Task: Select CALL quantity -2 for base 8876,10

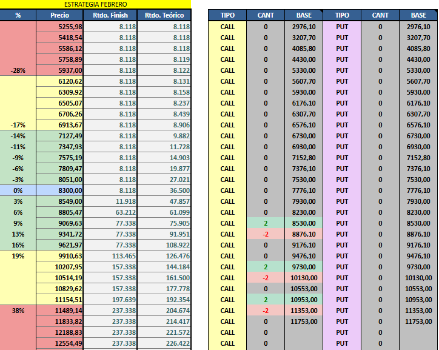Action: tap(266, 234)
